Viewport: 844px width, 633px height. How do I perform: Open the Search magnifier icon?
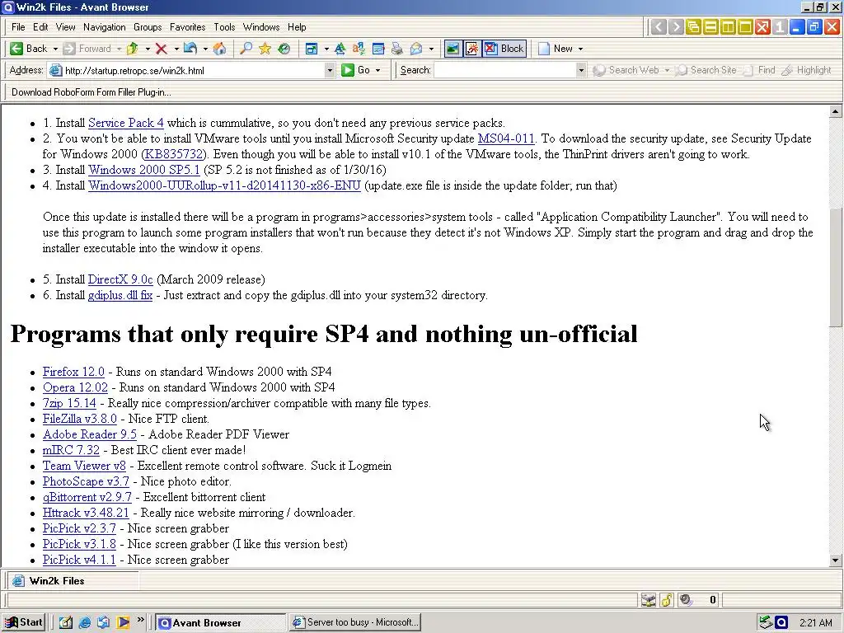coord(246,49)
